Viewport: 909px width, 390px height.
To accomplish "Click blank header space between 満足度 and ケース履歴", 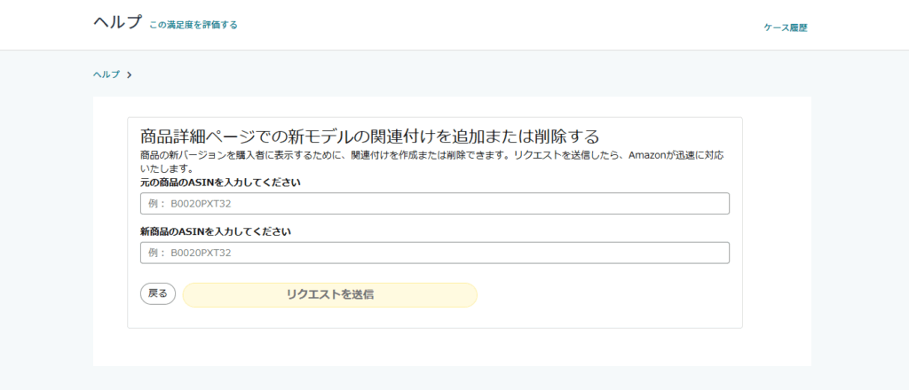I will 497,27.
